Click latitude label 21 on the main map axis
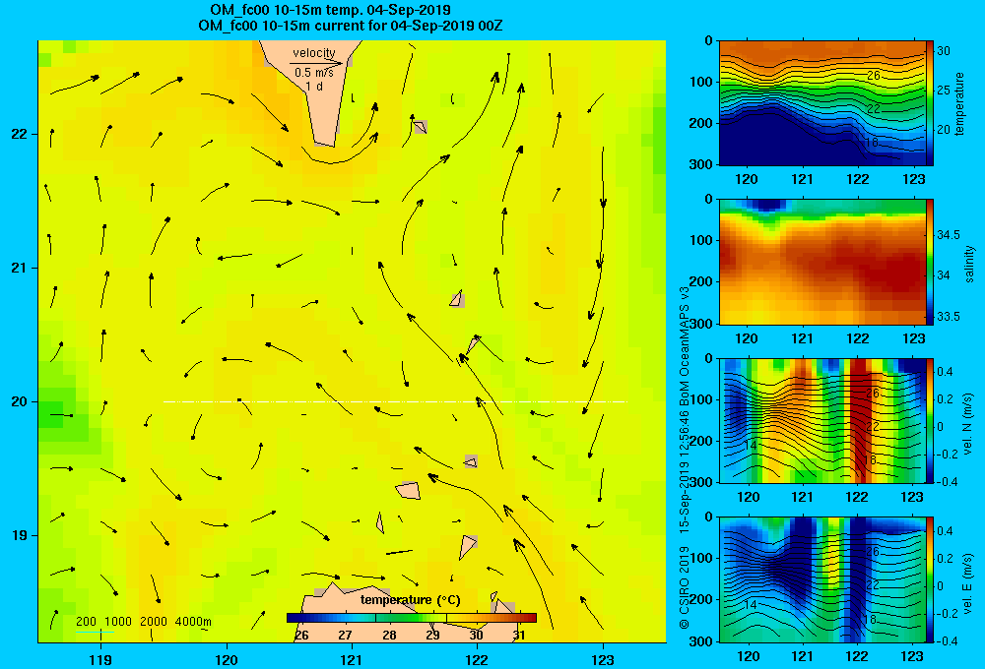Image resolution: width=985 pixels, height=669 pixels. (x=19, y=268)
